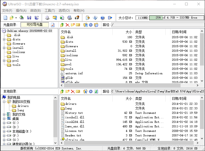Expand the (C:) drive node

4,123
